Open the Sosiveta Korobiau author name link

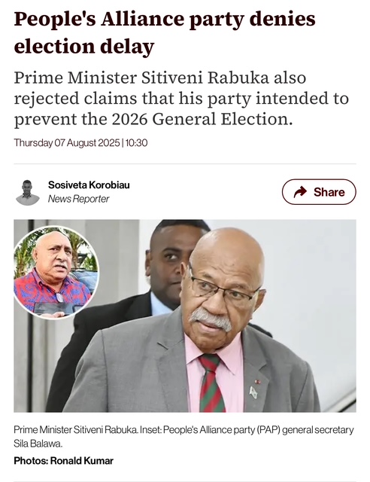click(89, 185)
